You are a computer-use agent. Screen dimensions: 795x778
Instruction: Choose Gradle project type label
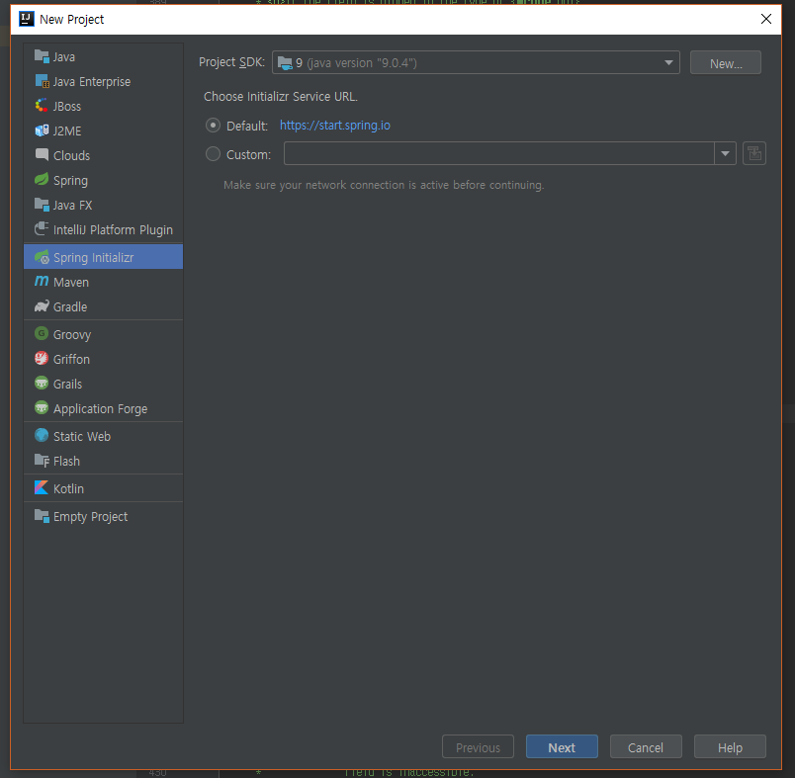[70, 307]
